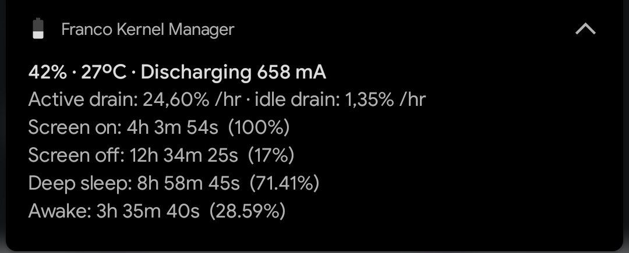Viewport: 629px width, 253px height.
Task: Select the 27°C temperature reading
Action: 104,73
